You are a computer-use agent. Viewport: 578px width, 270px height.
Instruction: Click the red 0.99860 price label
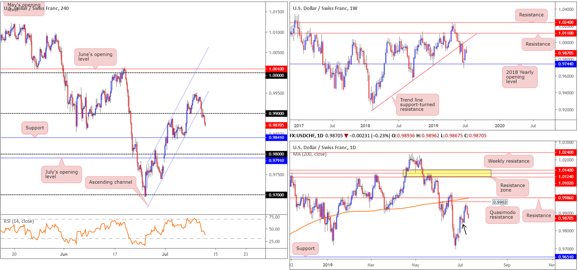[566, 198]
